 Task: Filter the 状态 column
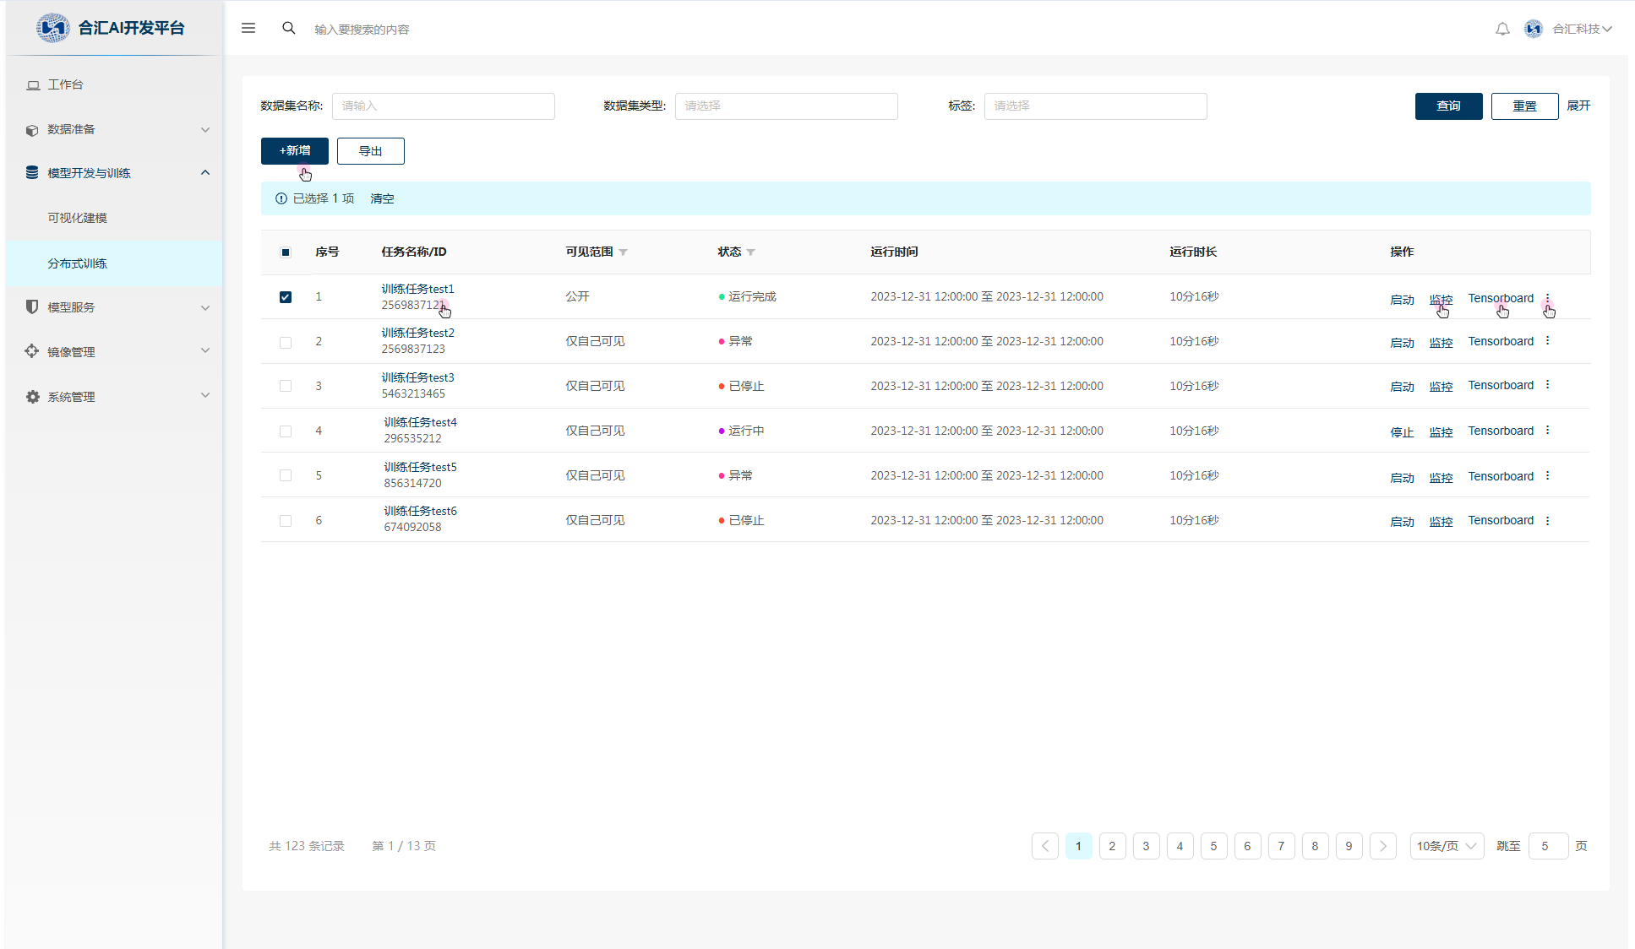point(750,252)
